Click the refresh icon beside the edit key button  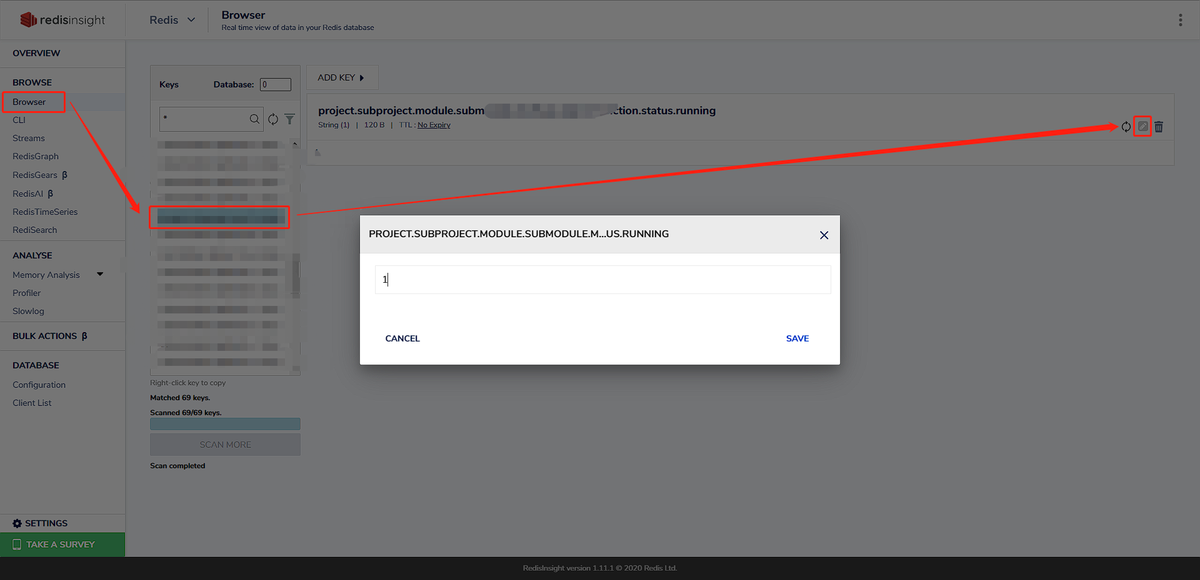(x=1126, y=127)
